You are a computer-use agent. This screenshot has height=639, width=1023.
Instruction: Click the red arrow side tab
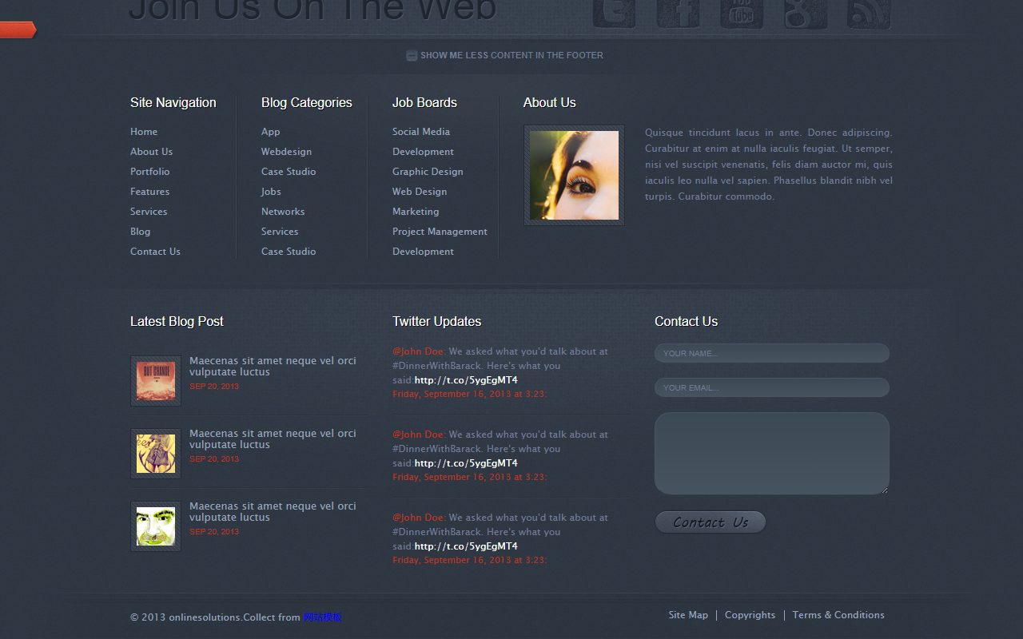18,30
